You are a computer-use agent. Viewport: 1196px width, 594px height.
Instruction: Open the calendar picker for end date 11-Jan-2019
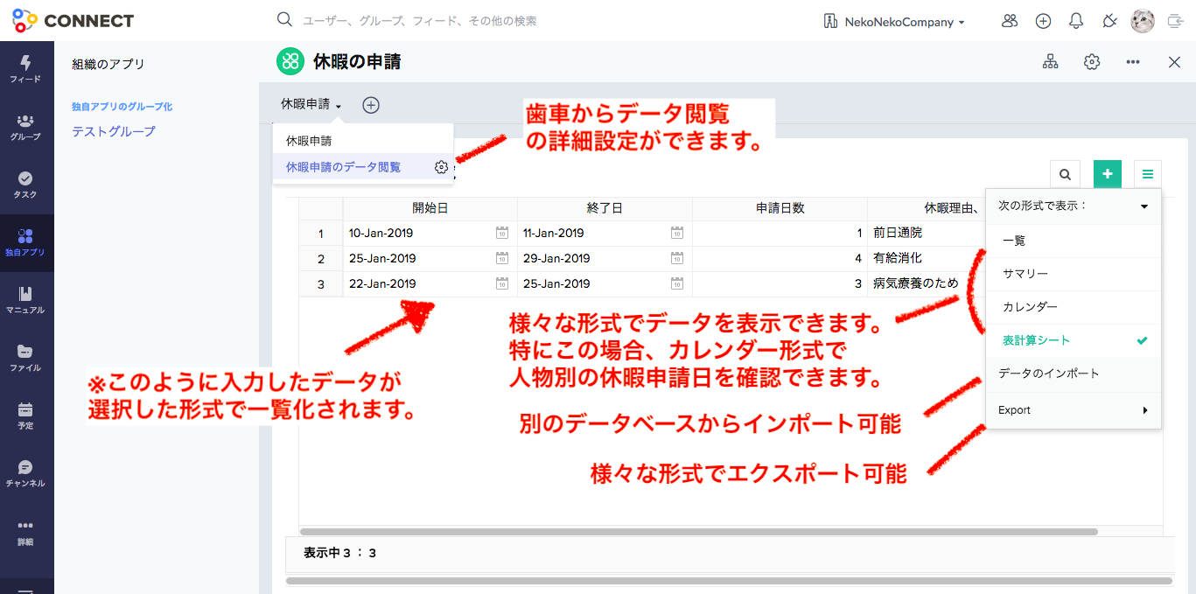tap(677, 233)
